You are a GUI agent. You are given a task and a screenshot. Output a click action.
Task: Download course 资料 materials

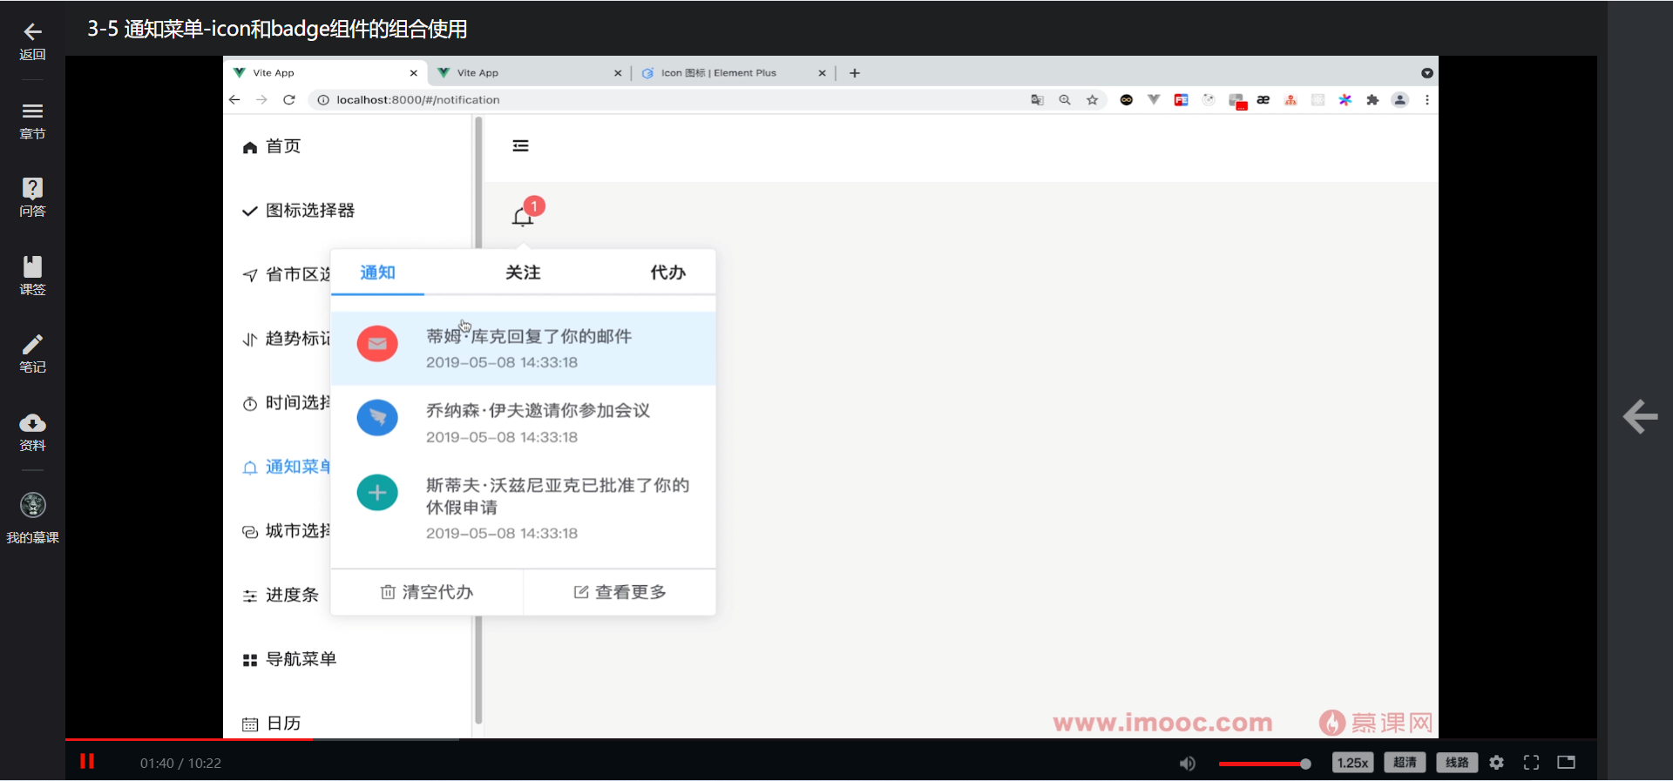pos(32,433)
